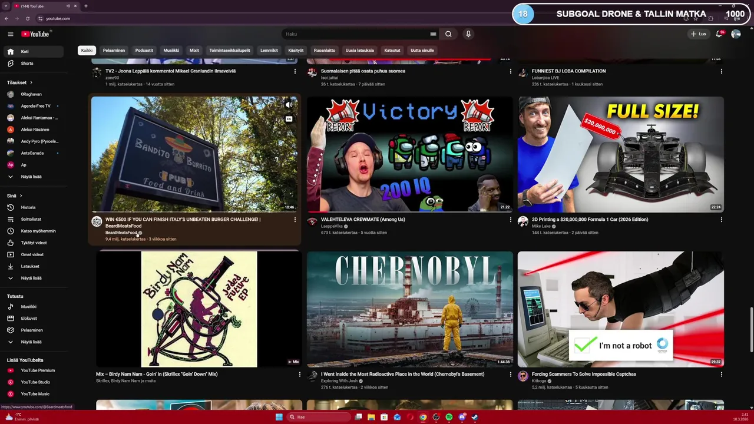Show more under Tutustu Pelaaminen
Screen dimensions: 754x424
tap(34, 342)
